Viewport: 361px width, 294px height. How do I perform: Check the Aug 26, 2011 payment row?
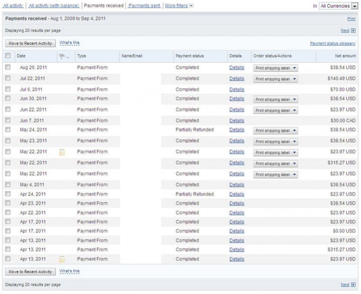pos(8,67)
